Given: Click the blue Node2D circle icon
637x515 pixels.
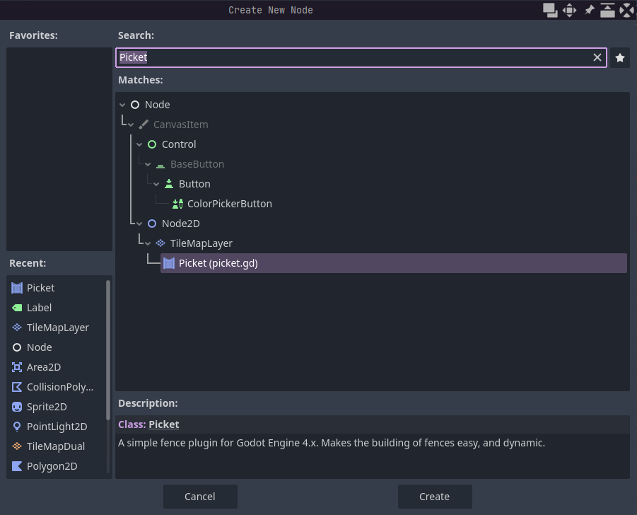Looking at the screenshot, I should coord(152,224).
